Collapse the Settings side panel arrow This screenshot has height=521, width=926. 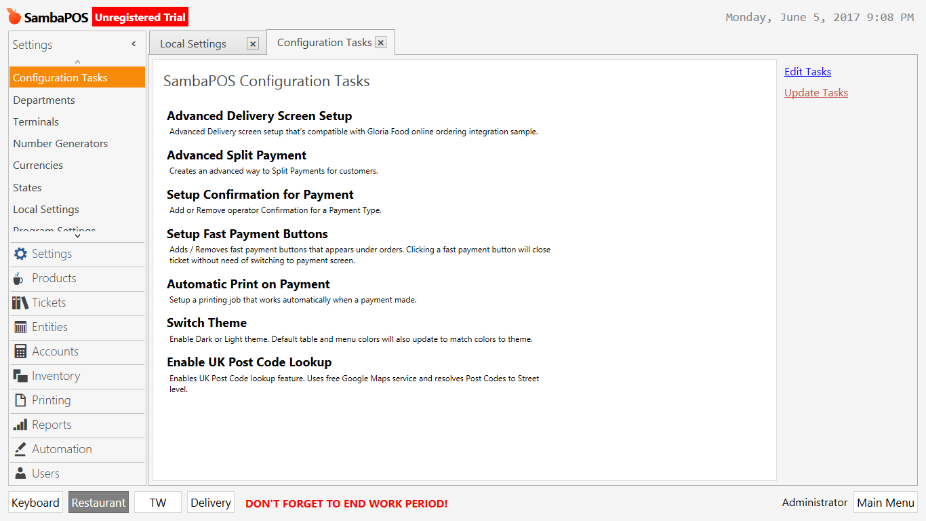coord(134,44)
